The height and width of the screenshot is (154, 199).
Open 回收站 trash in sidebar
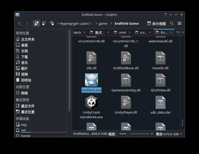(x=26, y=80)
